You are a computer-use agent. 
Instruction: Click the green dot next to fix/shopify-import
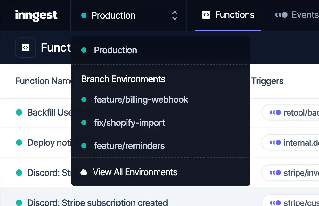pyautogui.click(x=84, y=123)
